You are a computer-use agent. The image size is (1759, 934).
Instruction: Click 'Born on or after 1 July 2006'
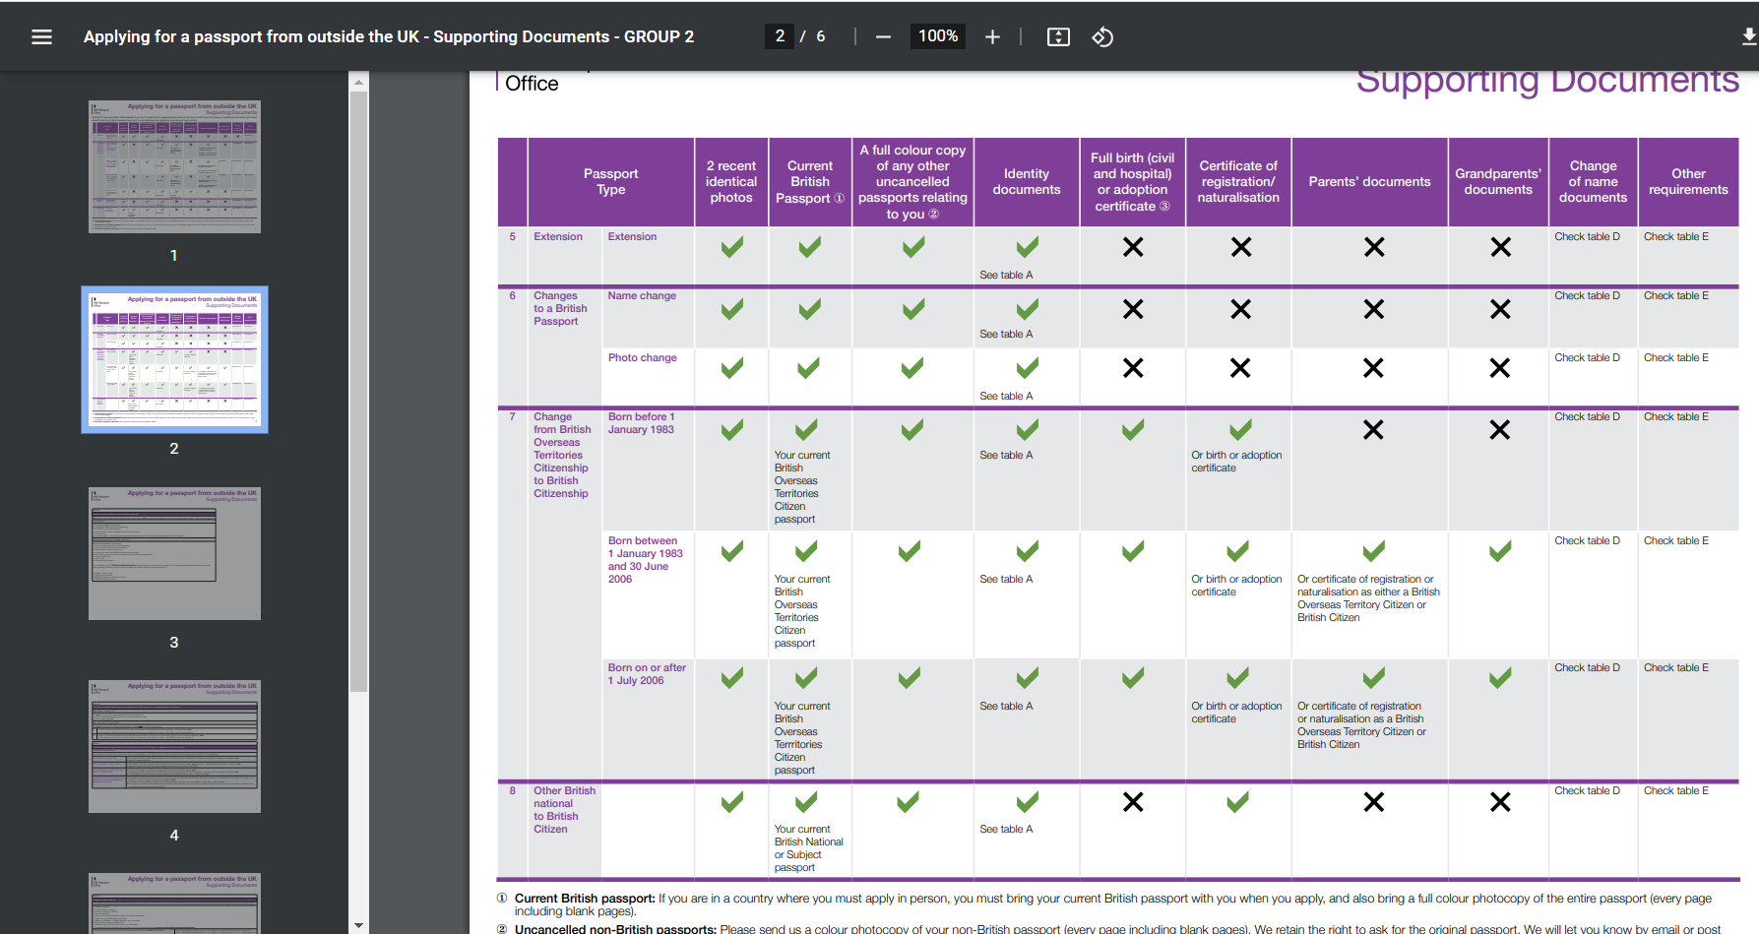[x=647, y=674]
